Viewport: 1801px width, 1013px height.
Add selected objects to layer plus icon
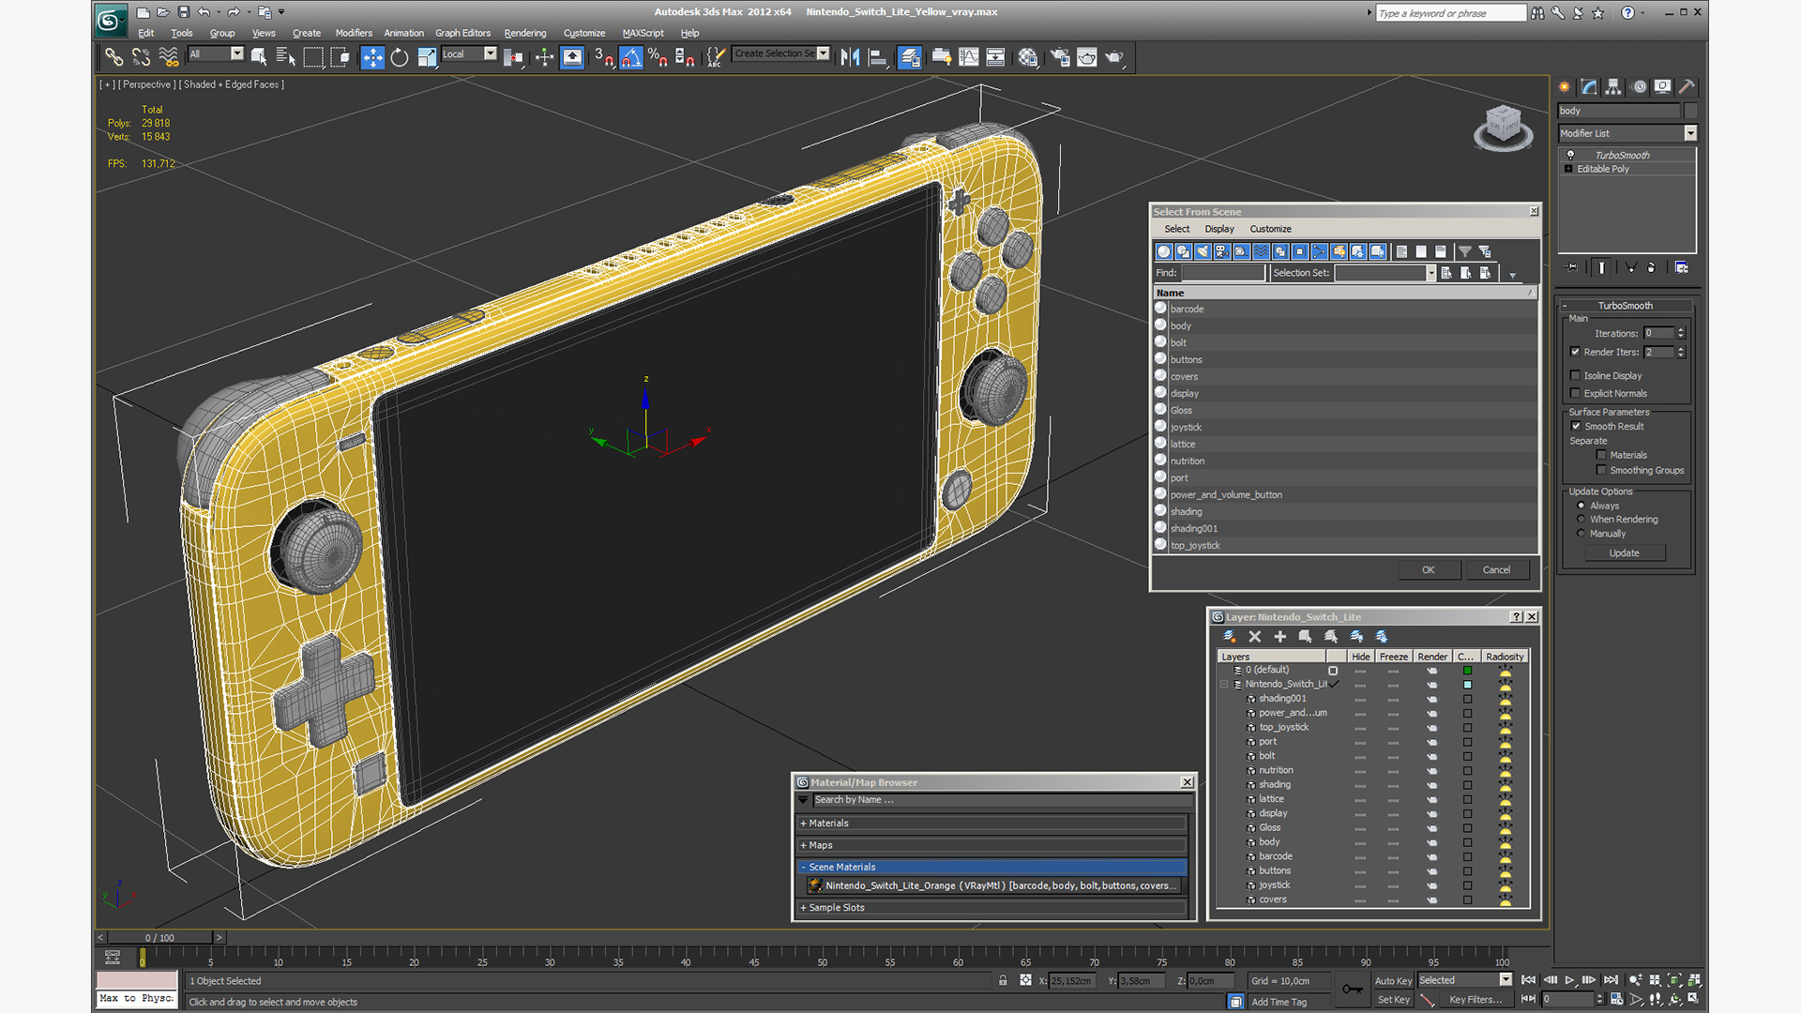1280,636
